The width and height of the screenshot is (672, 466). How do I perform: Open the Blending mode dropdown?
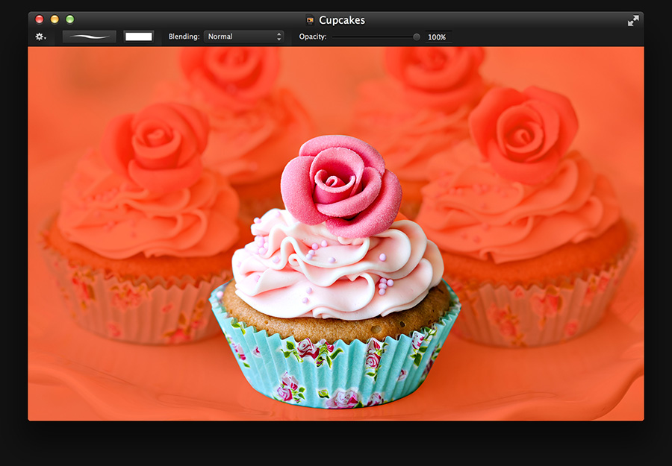pos(244,37)
